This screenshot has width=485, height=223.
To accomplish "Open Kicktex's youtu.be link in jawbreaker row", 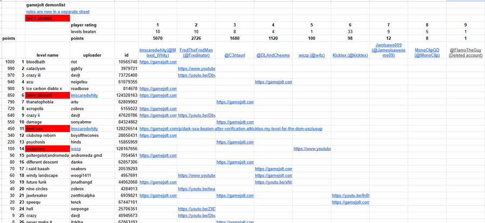I will tap(350, 196).
